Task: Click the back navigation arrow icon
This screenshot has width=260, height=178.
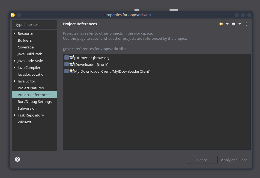Action: click(x=221, y=24)
